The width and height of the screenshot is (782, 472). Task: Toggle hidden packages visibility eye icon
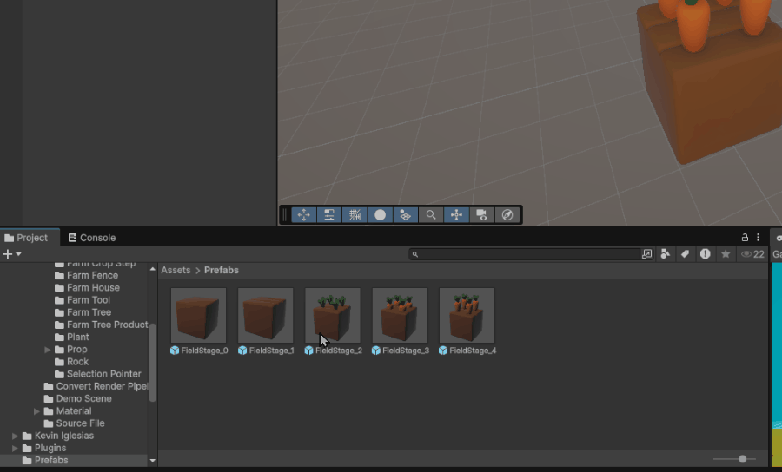coord(746,254)
